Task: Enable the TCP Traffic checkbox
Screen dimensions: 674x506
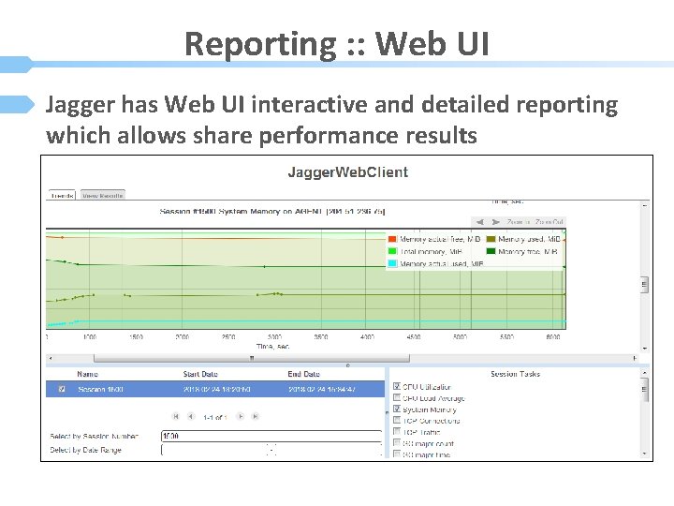Action: pyautogui.click(x=397, y=431)
